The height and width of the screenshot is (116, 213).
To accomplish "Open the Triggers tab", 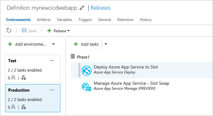I will [85, 20].
